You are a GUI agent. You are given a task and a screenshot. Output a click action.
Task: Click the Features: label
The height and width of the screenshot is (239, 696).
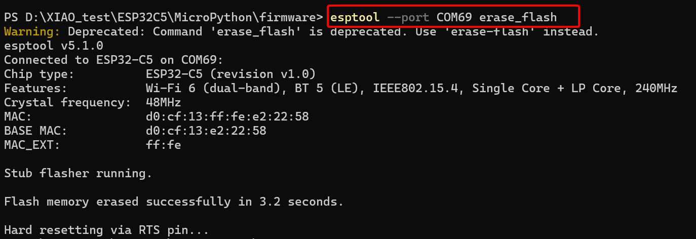(35, 88)
